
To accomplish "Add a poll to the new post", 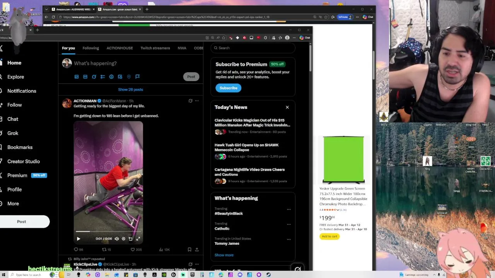I will tap(102, 77).
